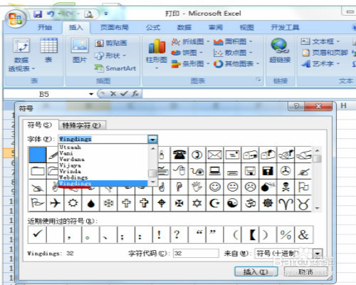The height and width of the screenshot is (285, 356).
Task: Switch to the View (视图) tab
Action: [247, 28]
